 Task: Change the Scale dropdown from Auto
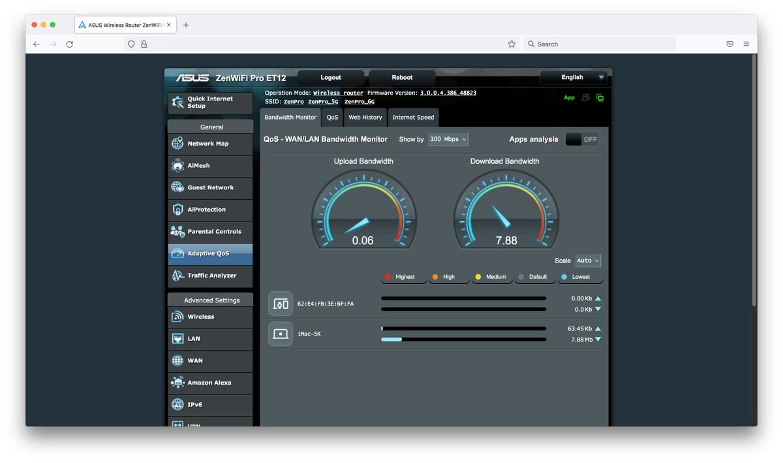click(587, 261)
